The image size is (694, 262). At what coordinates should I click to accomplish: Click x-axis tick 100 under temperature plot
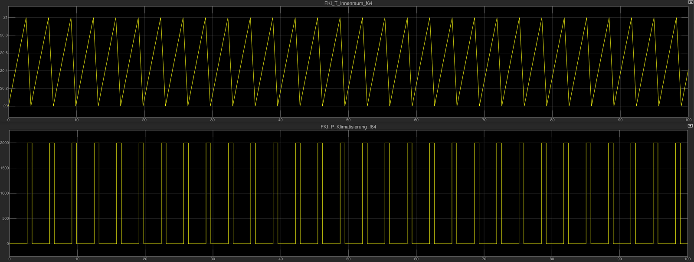pyautogui.click(x=688, y=120)
